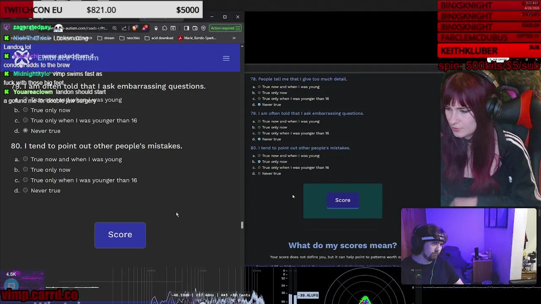Click question text 'I tend to point out other people's mistakes' in left window
Screen dimensions: 541x304
tap(103, 146)
